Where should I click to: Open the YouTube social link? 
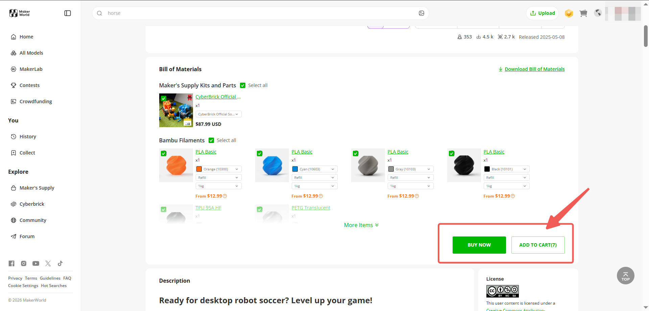click(36, 263)
